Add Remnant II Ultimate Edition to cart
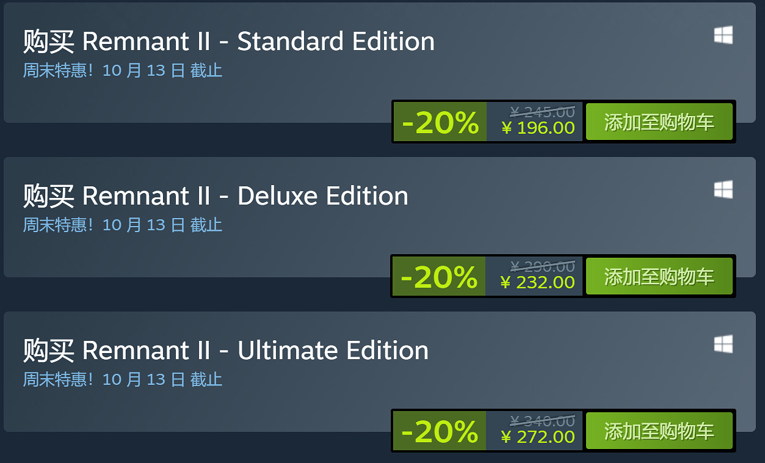Viewport: 765px width, 463px height. click(659, 431)
